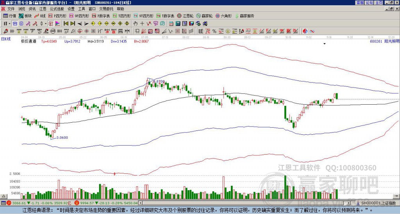
Task: Open the 赢家轮 wheel tool
Action: (204, 16)
